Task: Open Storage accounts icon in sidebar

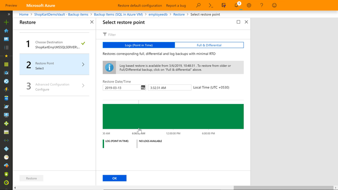Action: pos(6,132)
